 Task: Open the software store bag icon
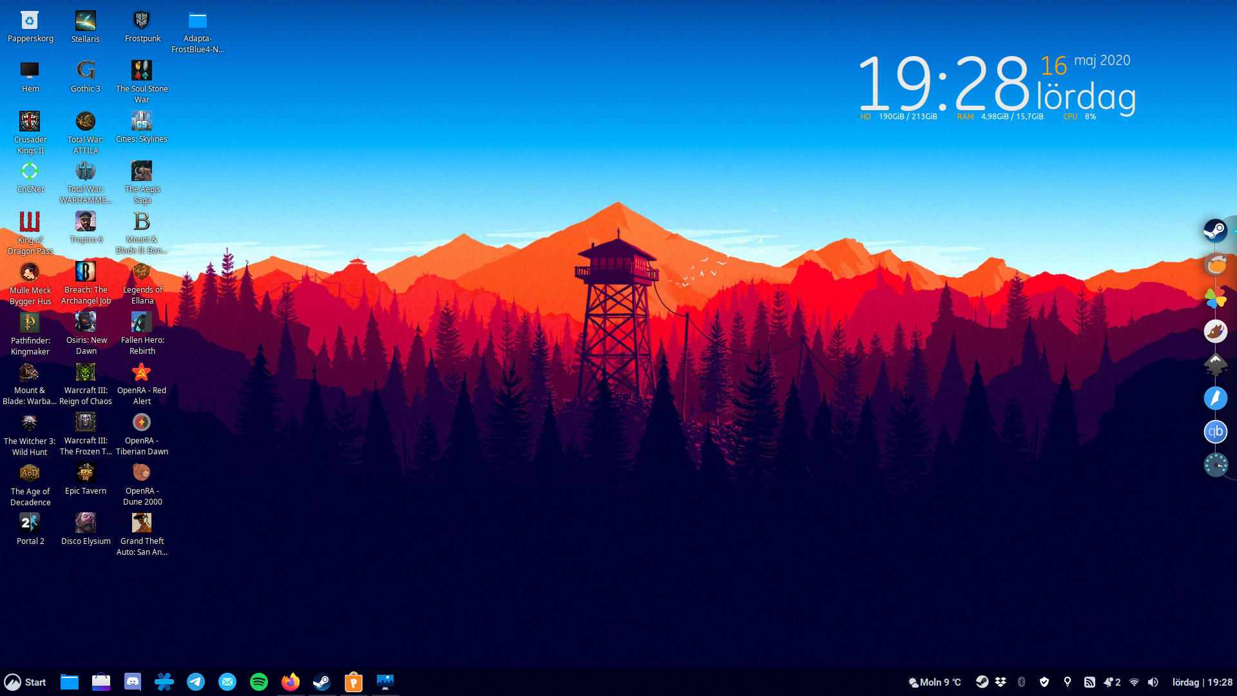(101, 682)
